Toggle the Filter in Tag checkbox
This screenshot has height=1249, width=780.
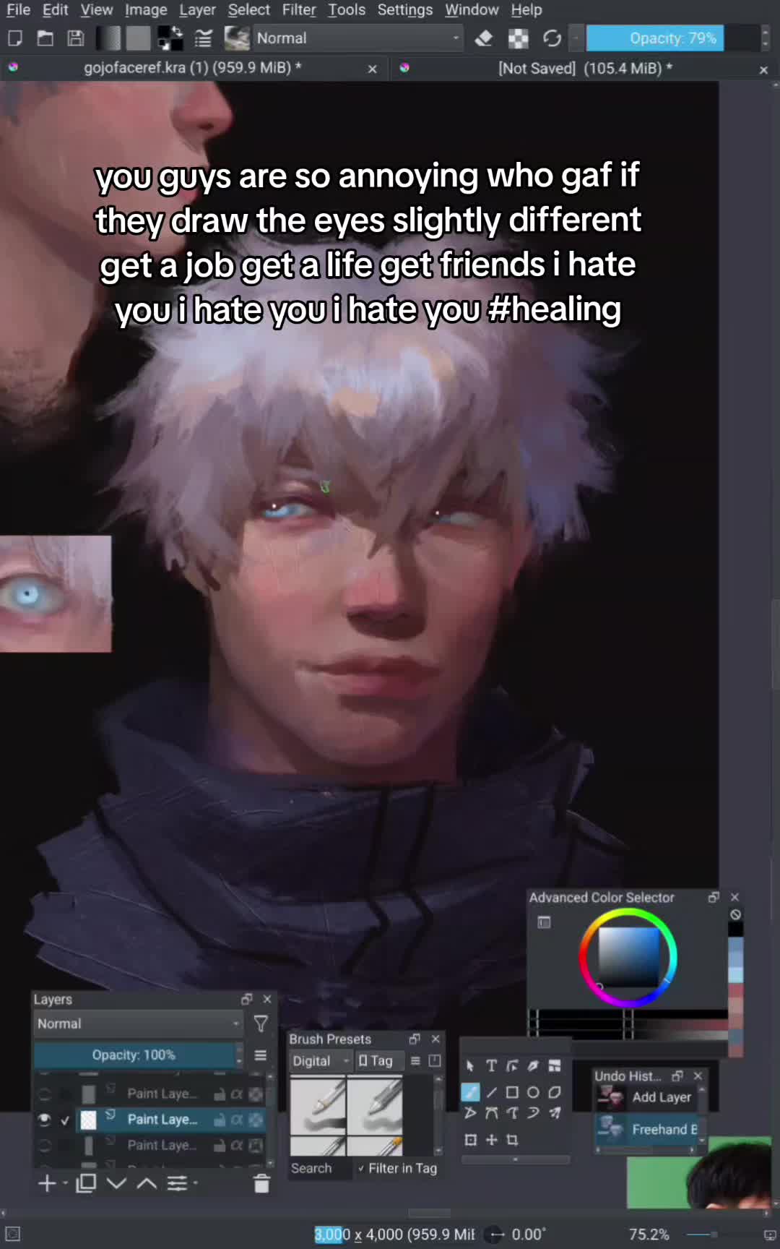click(397, 1168)
